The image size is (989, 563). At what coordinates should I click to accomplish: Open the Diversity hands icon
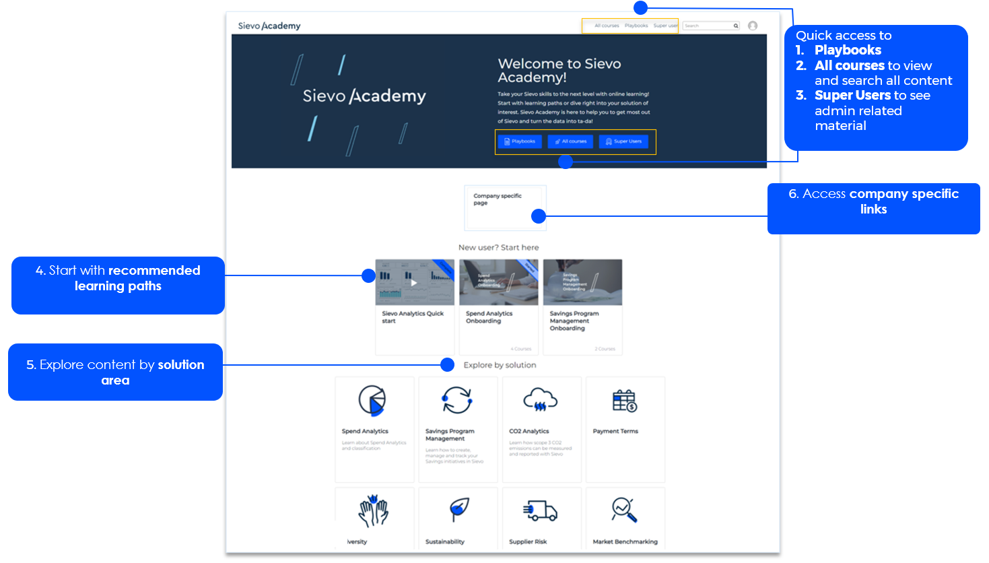coord(374,510)
